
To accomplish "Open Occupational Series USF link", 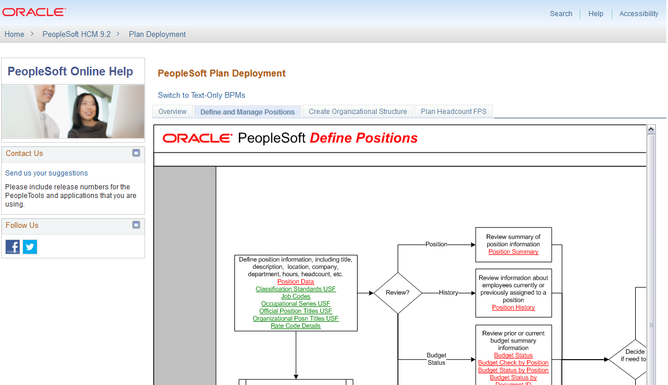I will [295, 304].
